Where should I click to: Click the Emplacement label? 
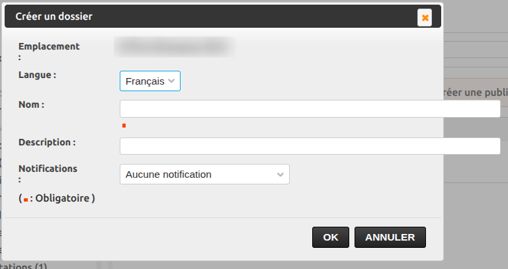49,47
